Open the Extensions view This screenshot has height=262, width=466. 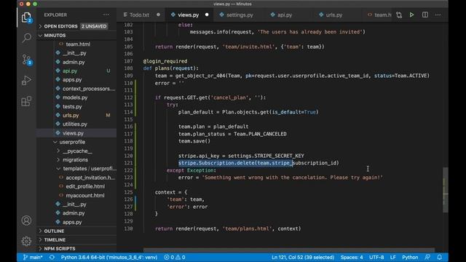click(x=26, y=101)
